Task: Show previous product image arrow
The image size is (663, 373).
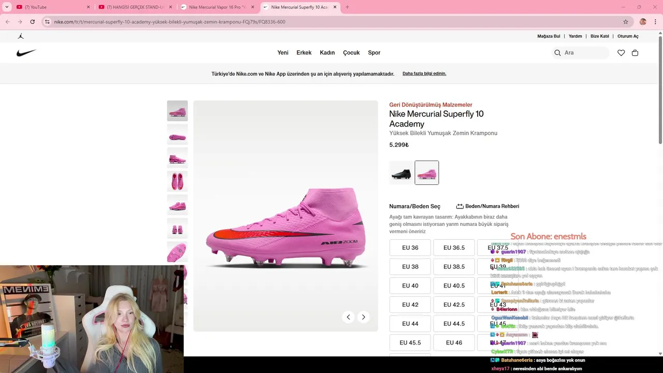Action: tap(348, 317)
